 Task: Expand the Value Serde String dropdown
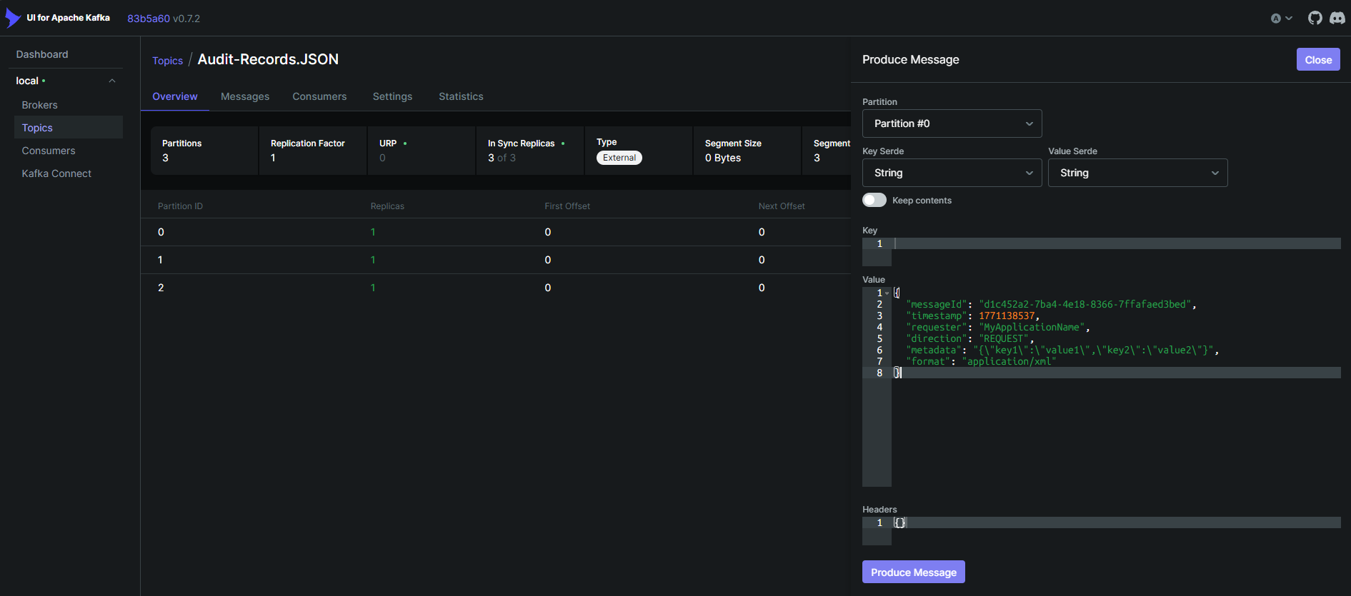pos(1137,173)
